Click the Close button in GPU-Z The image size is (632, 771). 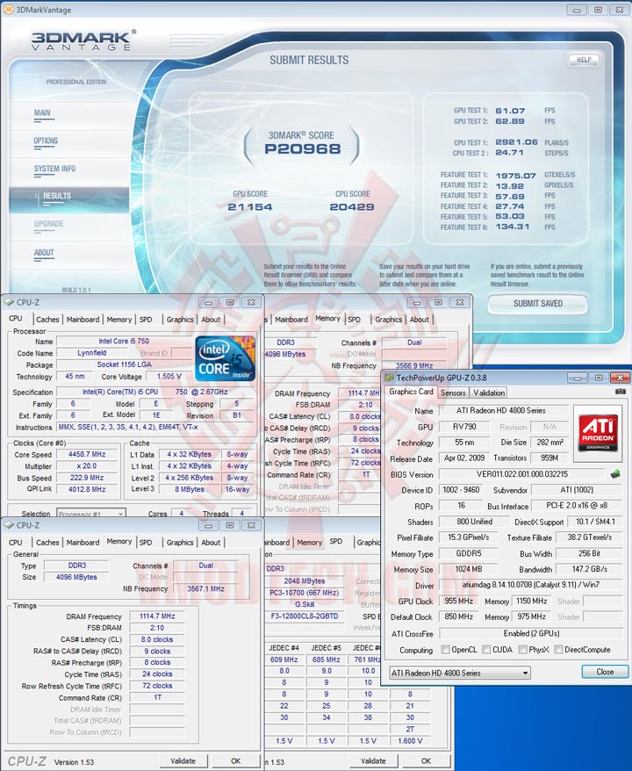click(605, 672)
